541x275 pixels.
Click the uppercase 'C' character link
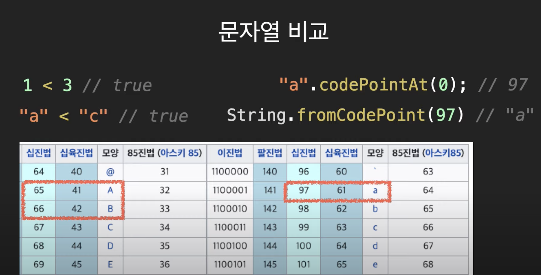[110, 227]
